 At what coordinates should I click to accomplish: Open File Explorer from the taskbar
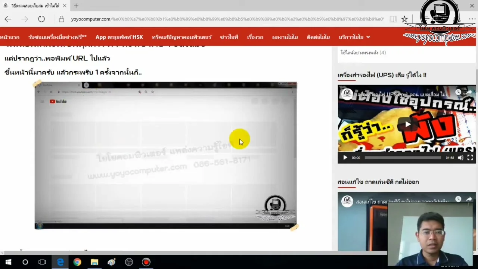(94, 262)
